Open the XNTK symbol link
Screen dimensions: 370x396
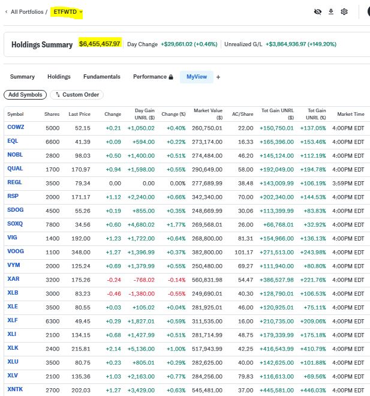pos(15,389)
